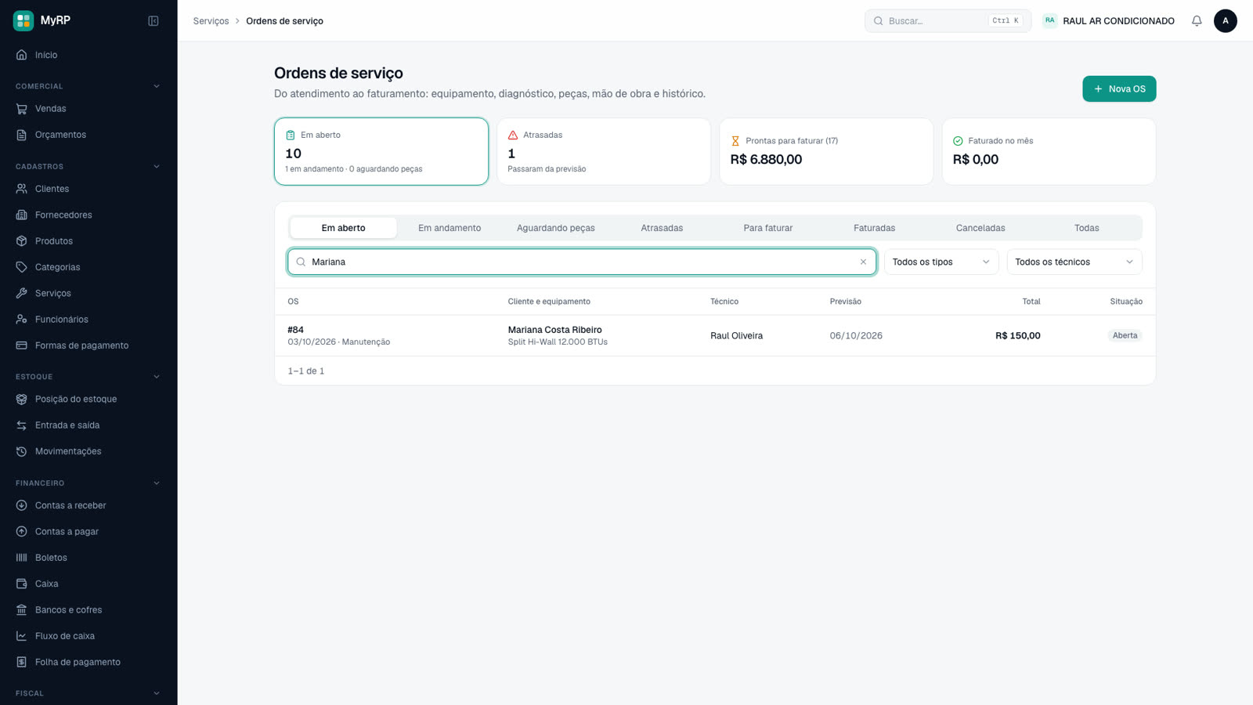Click the Vendas cart icon
This screenshot has height=705, width=1253.
(x=22, y=109)
